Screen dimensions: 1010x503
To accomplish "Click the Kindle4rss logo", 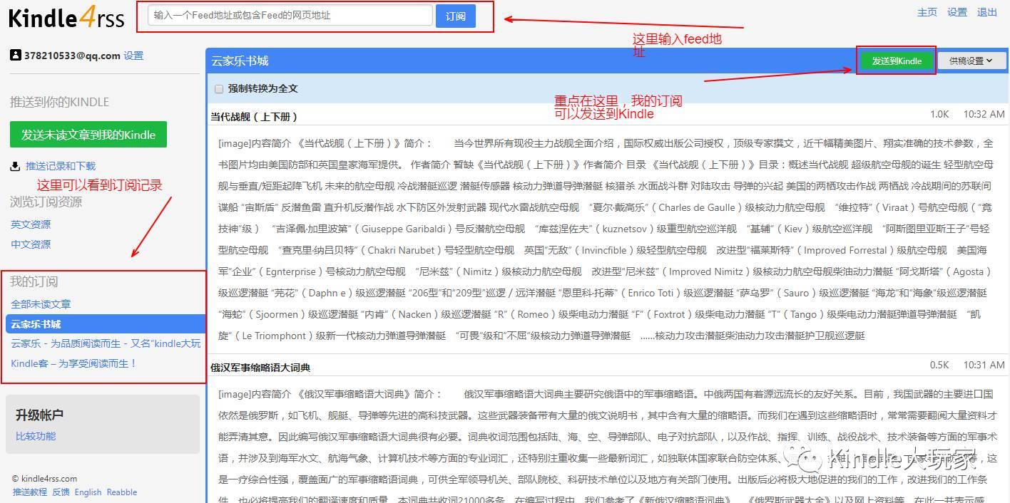I will tap(66, 17).
